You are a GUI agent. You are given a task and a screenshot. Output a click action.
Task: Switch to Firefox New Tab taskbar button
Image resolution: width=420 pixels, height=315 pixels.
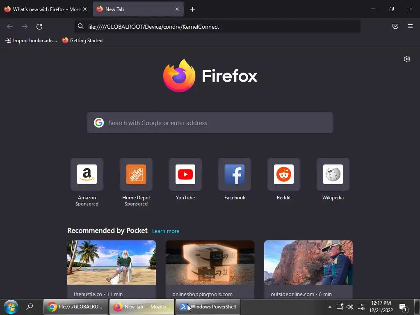coord(142,307)
